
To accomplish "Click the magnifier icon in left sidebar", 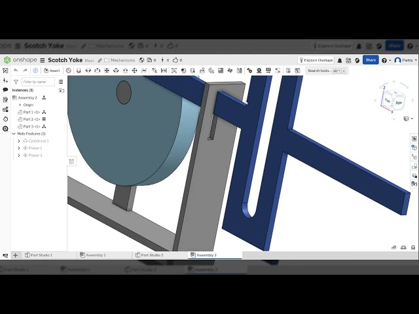I will (x=5, y=129).
